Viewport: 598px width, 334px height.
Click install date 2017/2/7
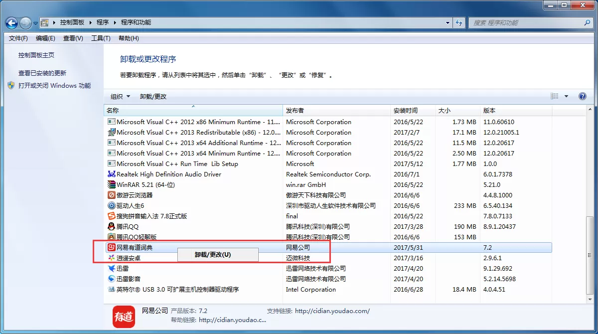tap(407, 133)
